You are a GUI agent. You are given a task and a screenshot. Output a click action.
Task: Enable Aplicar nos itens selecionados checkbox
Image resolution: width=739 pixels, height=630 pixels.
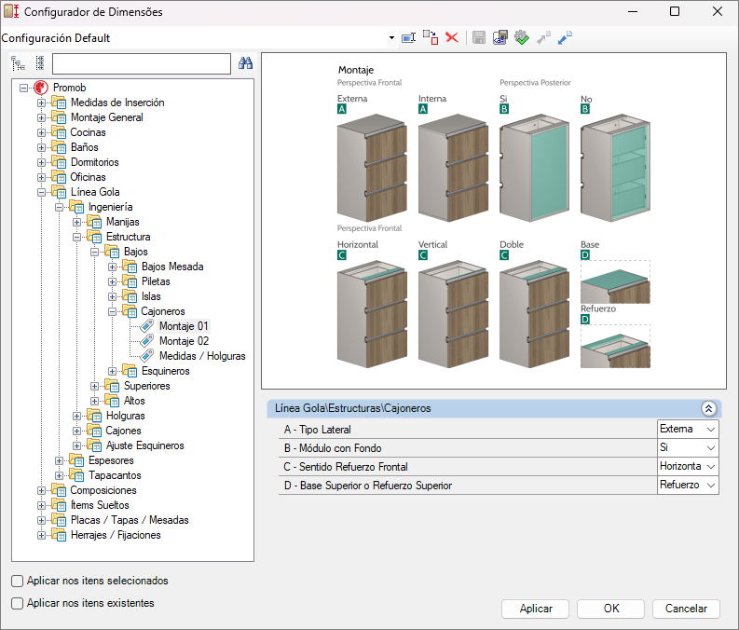point(18,581)
